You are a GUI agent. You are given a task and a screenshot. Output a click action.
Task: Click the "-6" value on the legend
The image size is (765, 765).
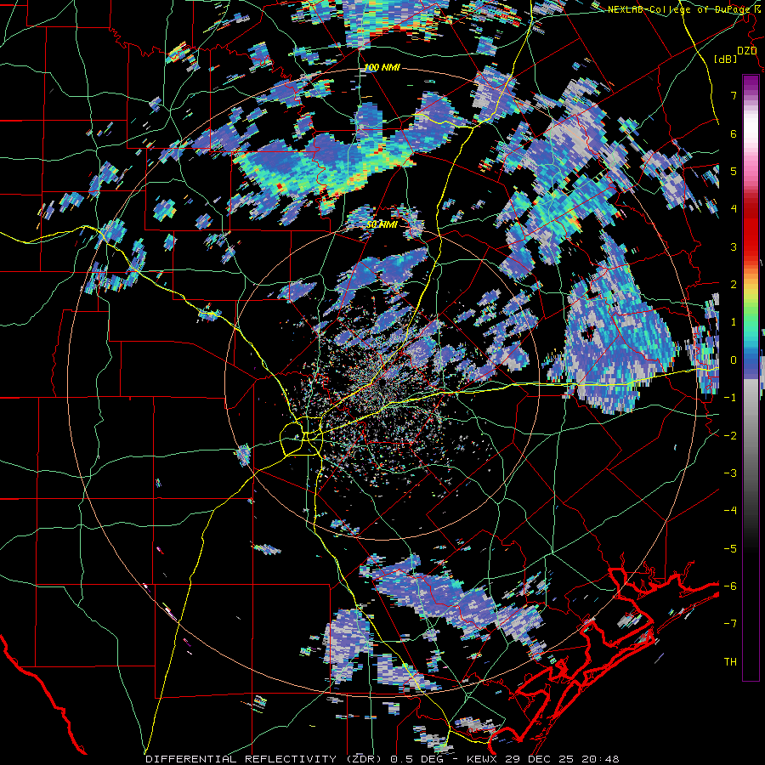point(730,586)
